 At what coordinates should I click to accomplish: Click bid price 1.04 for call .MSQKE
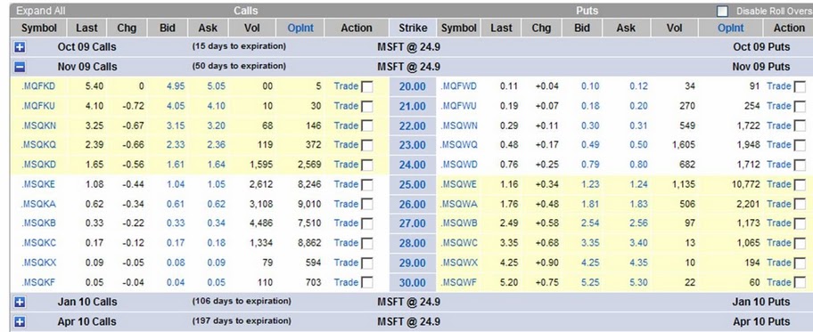(176, 184)
